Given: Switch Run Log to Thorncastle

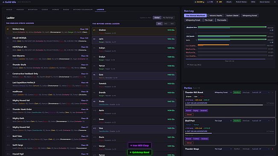Looking at the screenshot, I should 222,20.
